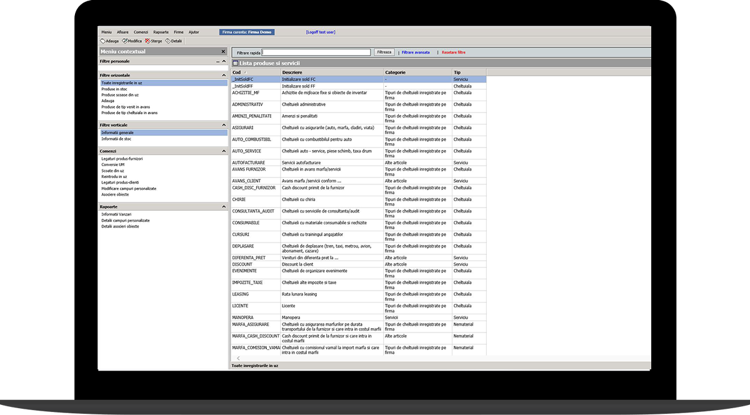Screen dimensions: 750x415
Task: Click the Adauga toolbar icon
Action: click(x=103, y=41)
